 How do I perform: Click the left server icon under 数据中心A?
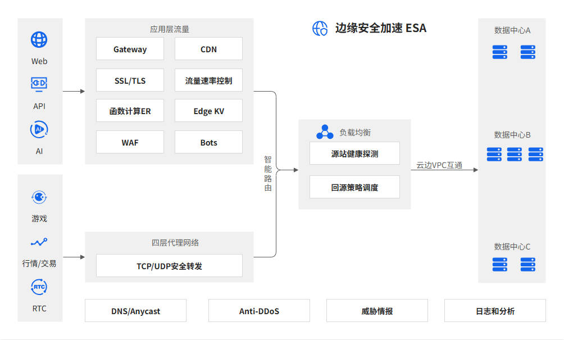(500, 52)
